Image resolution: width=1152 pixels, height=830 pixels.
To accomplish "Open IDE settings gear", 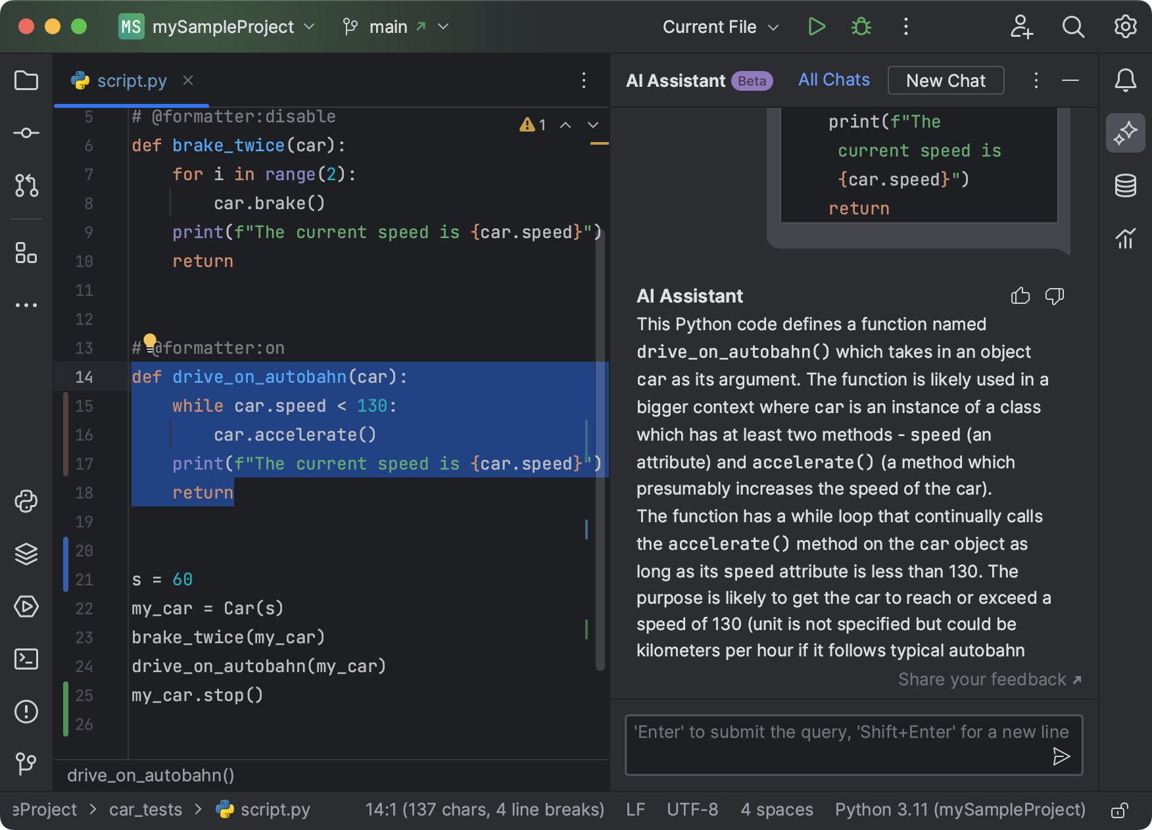I will 1126,27.
